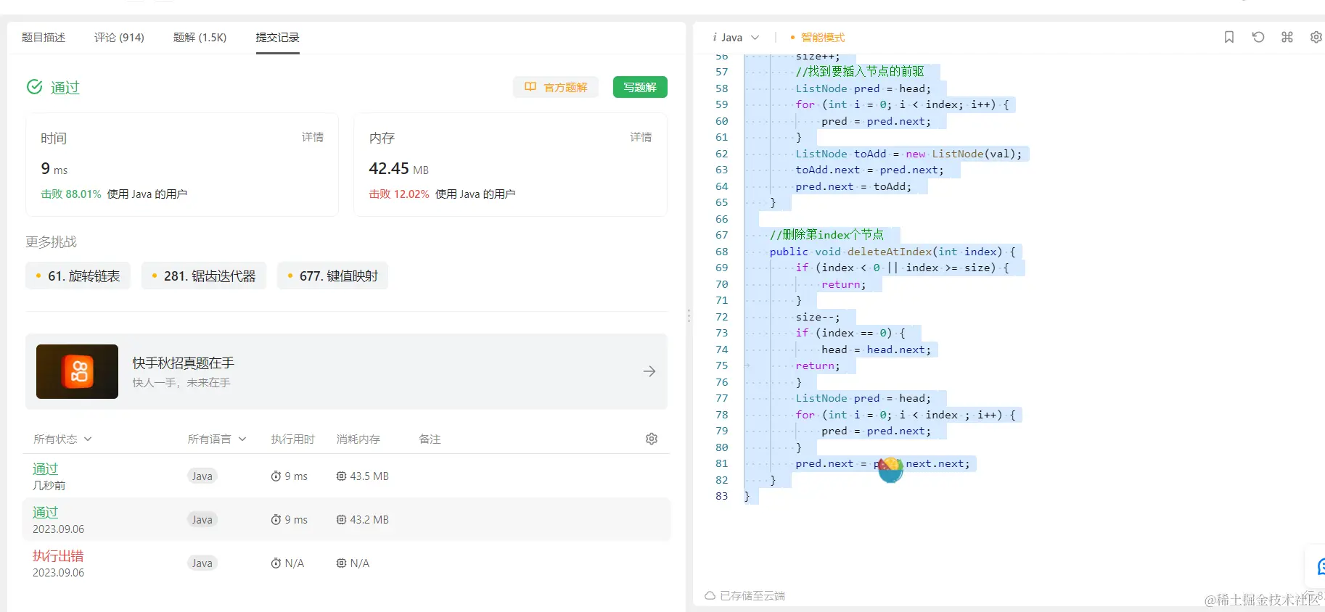Click memory chip icon beside 43.5 MB
1325x612 pixels.
[341, 476]
